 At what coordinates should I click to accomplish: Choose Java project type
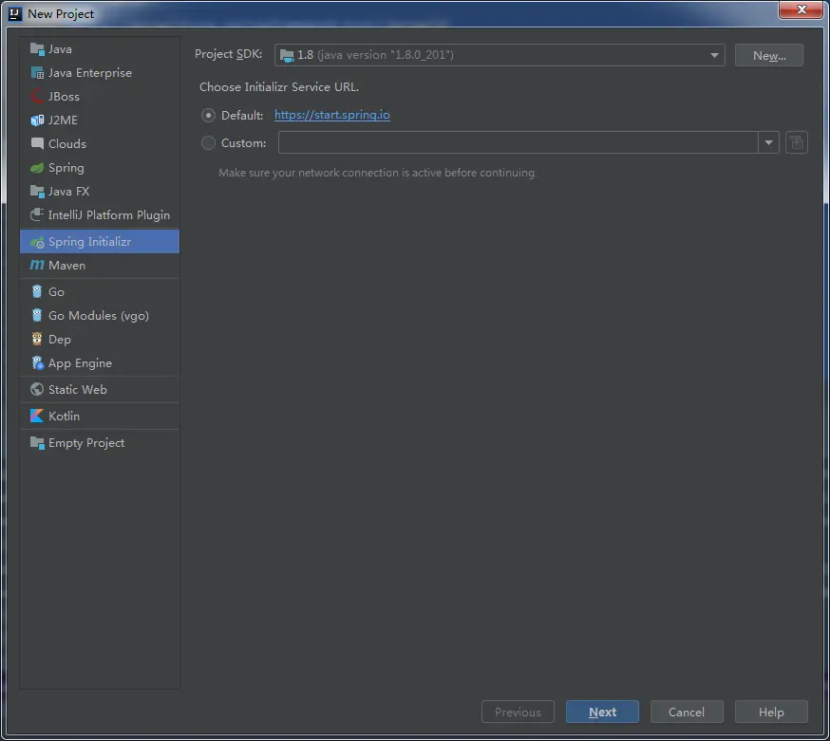[100, 49]
